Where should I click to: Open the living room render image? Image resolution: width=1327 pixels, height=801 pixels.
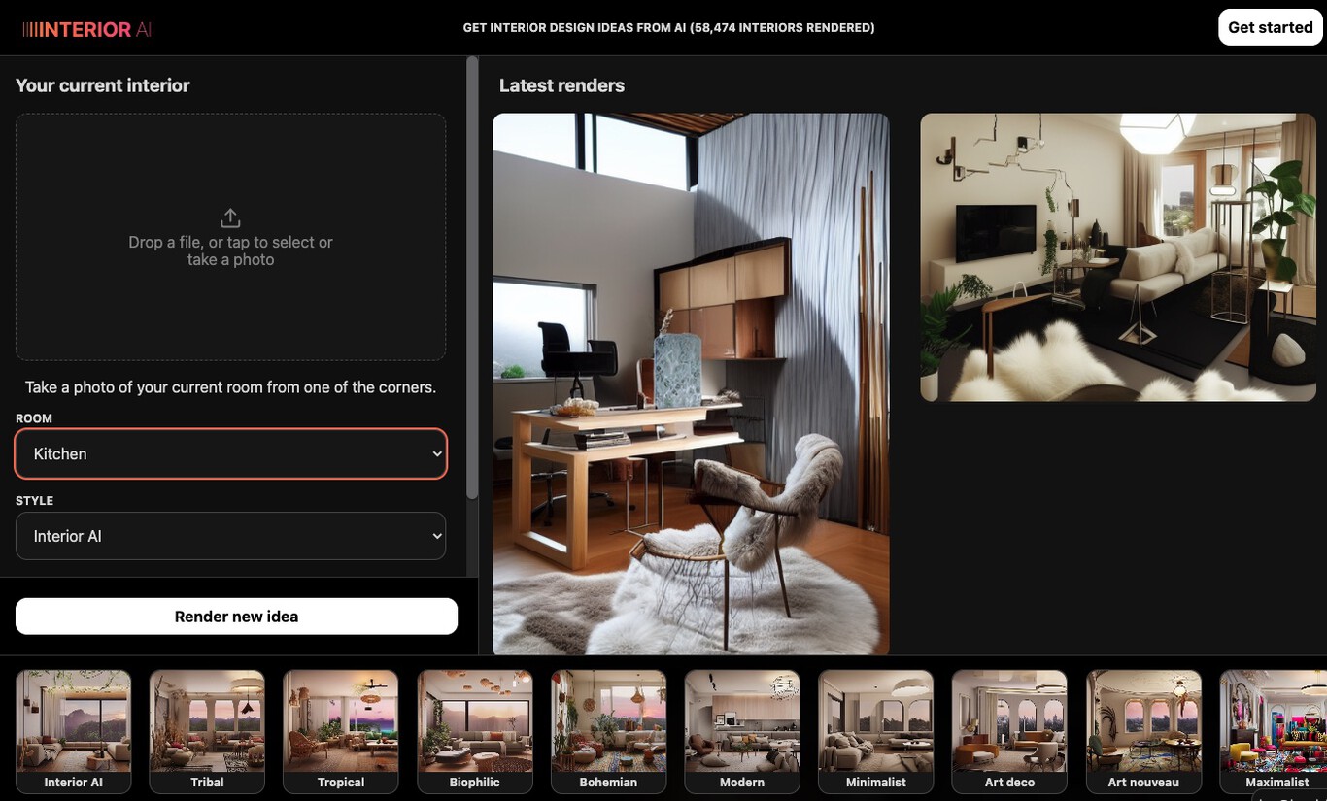pos(1118,257)
